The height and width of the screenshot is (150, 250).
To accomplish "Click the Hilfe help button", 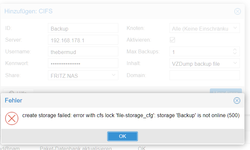I will [x=19, y=91].
